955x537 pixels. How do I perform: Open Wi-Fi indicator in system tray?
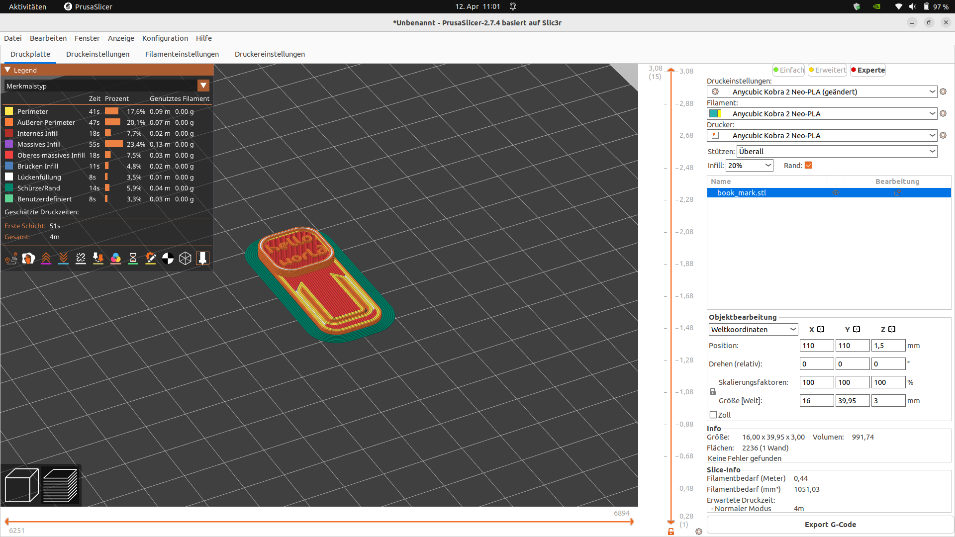[x=898, y=6]
